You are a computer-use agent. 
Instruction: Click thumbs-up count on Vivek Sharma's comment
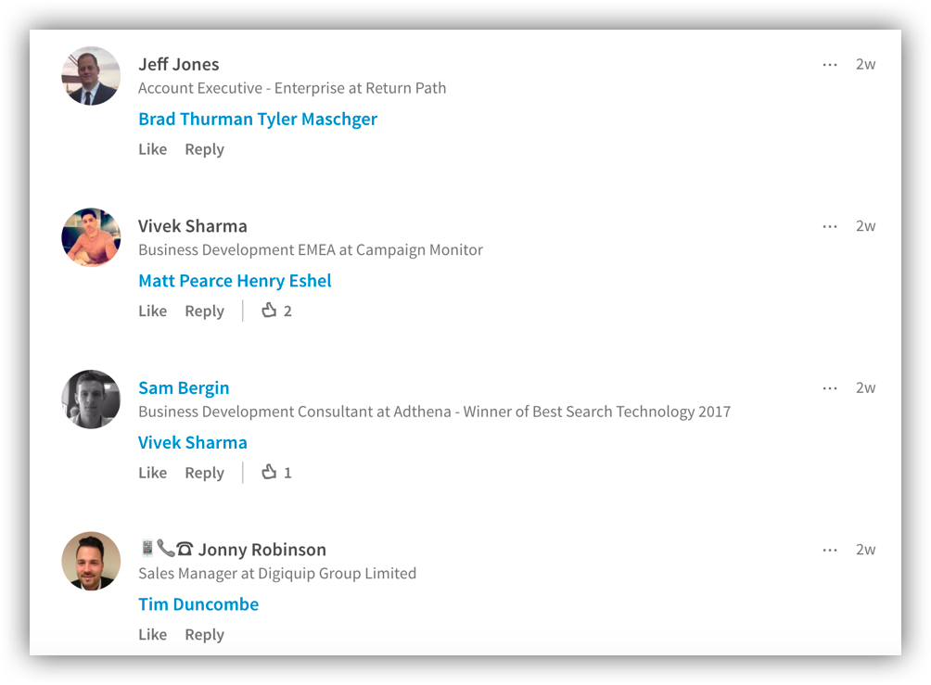tap(276, 311)
